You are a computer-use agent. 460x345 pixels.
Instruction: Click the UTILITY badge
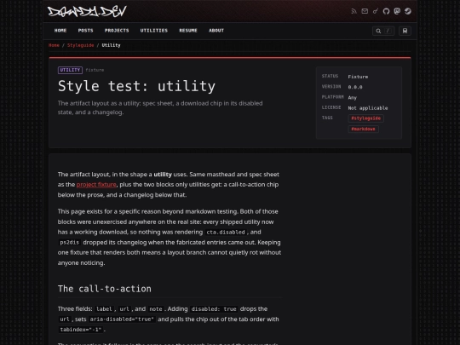(x=70, y=70)
